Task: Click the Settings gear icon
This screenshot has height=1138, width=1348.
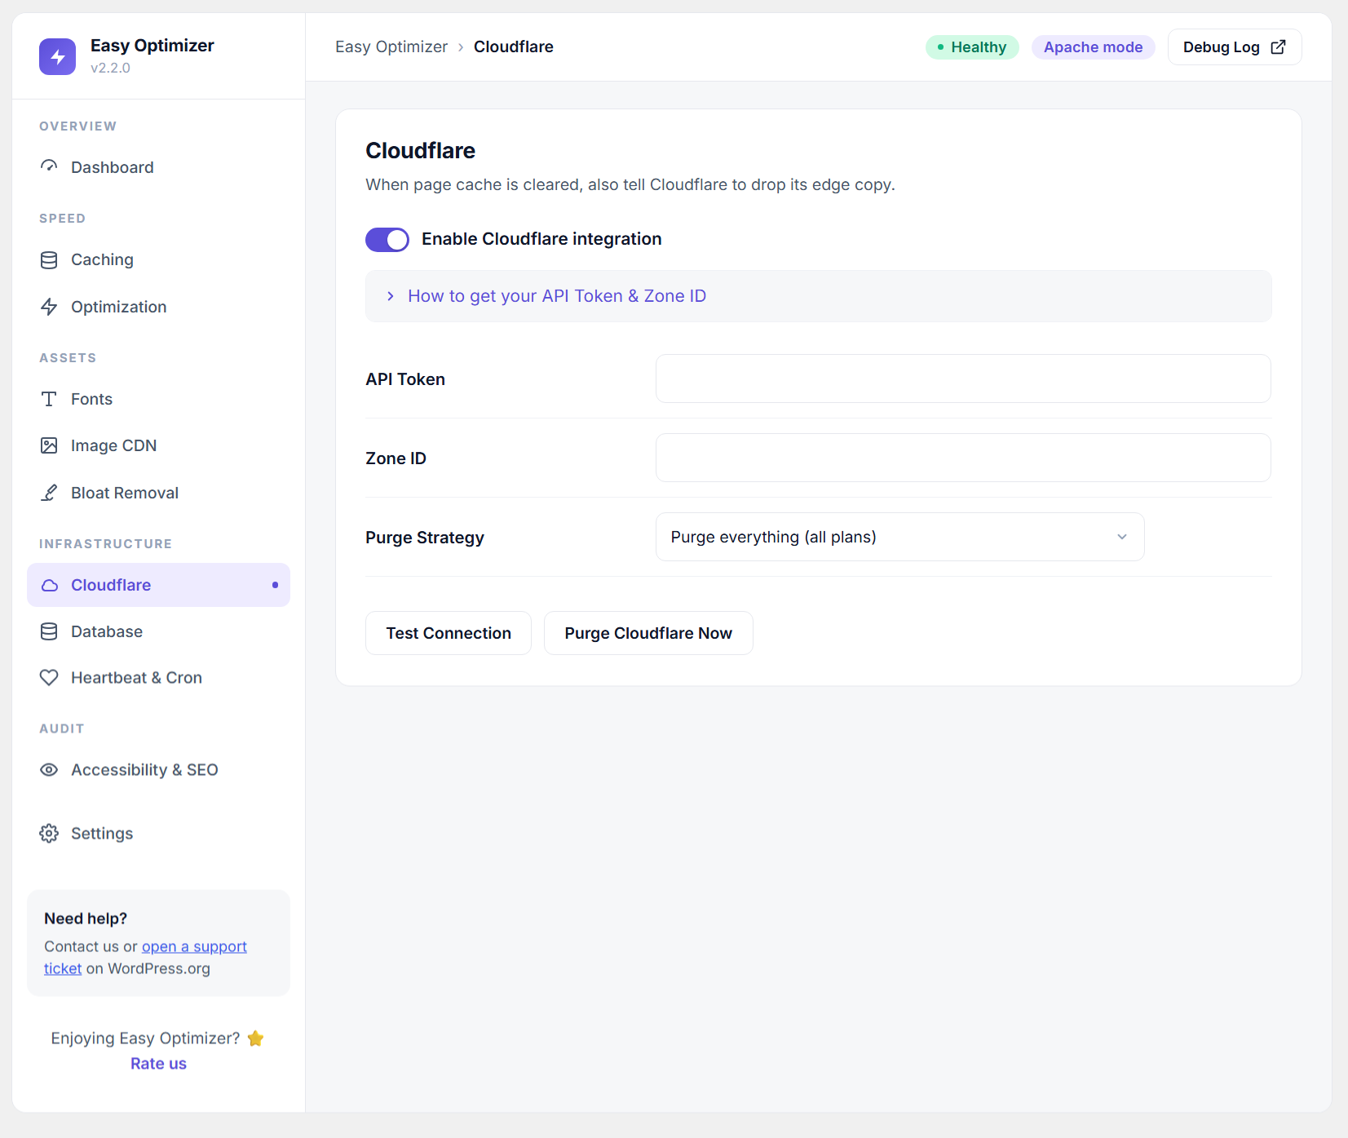Action: click(49, 834)
